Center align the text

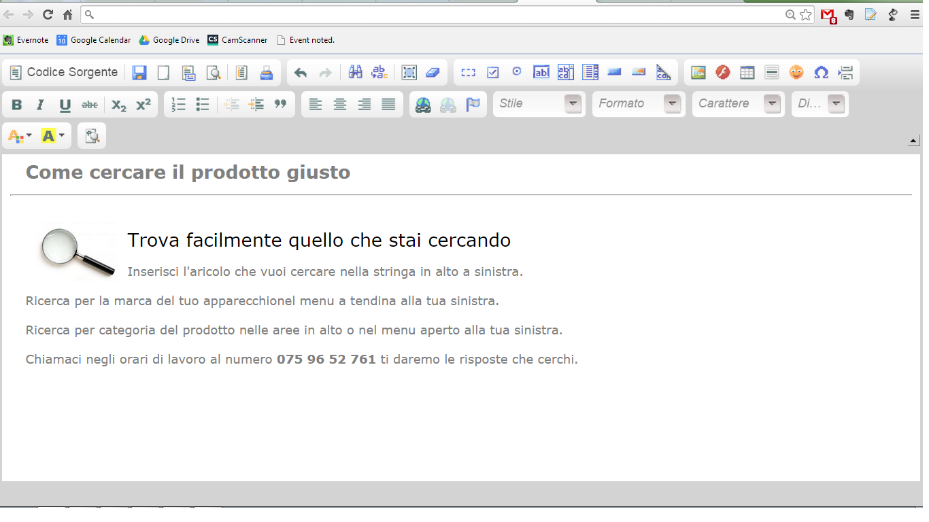340,105
